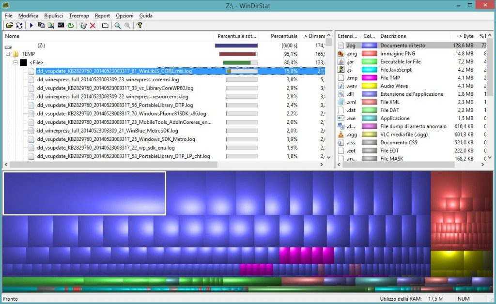496x304 pixels.
Task: Select the 22_wp_sdk_enu.log file row
Action: tap(106, 148)
